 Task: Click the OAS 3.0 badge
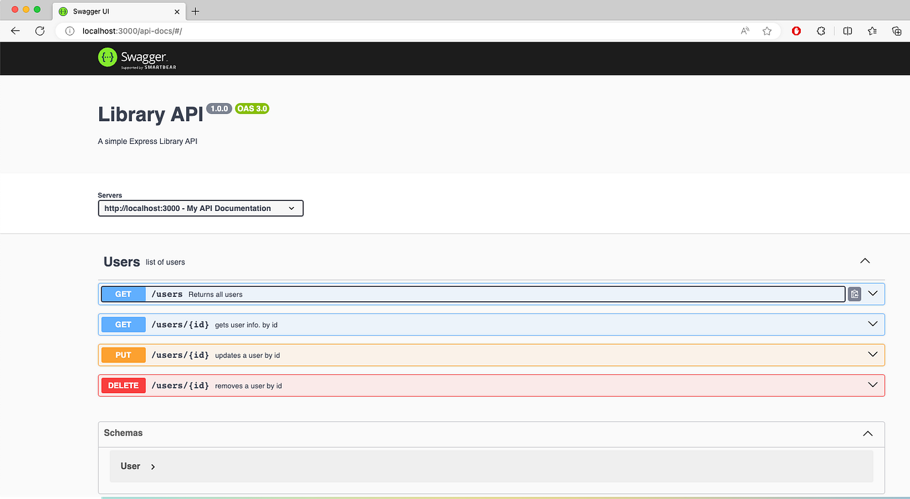click(252, 109)
